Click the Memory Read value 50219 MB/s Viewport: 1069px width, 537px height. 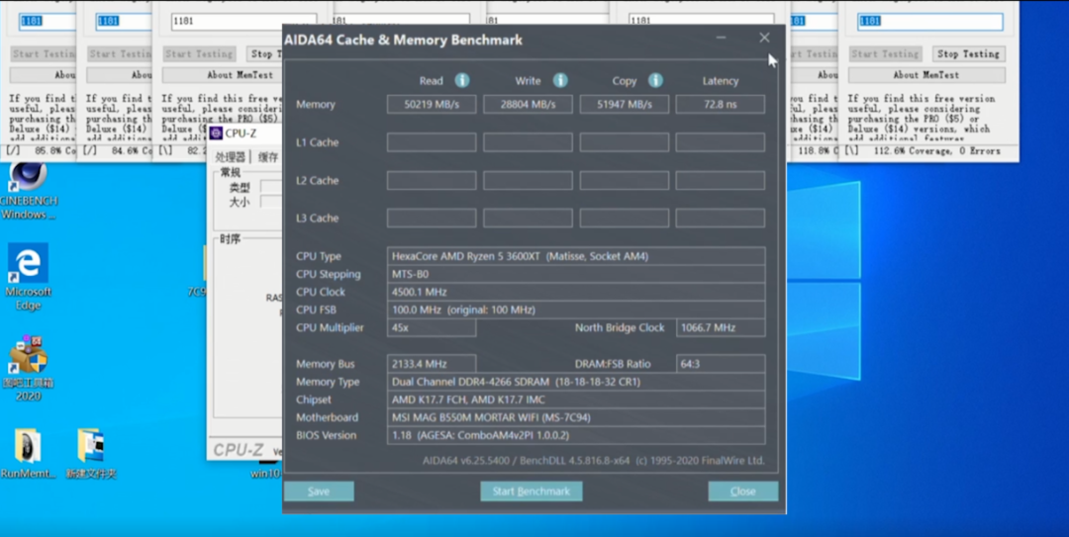click(432, 104)
